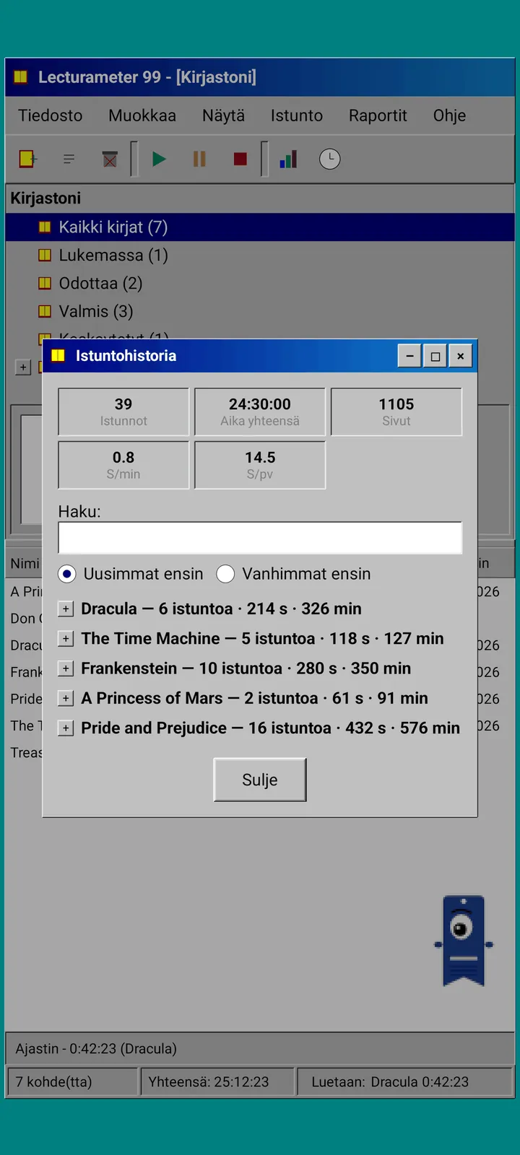Click the Nimi column header

click(25, 563)
